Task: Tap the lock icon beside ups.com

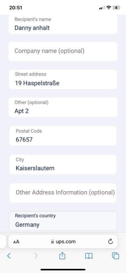Action: click(x=52, y=242)
